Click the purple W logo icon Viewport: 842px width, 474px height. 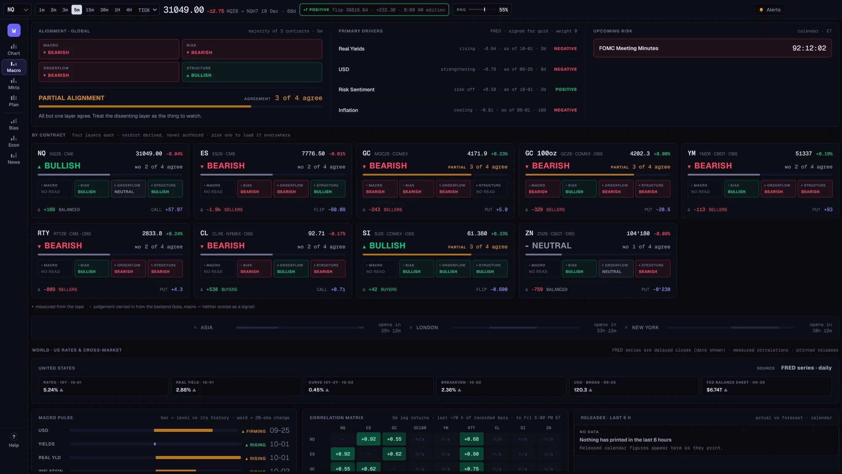[14, 30]
